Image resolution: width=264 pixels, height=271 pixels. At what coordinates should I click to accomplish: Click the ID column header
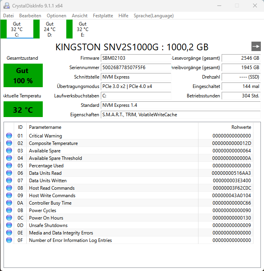(20, 127)
